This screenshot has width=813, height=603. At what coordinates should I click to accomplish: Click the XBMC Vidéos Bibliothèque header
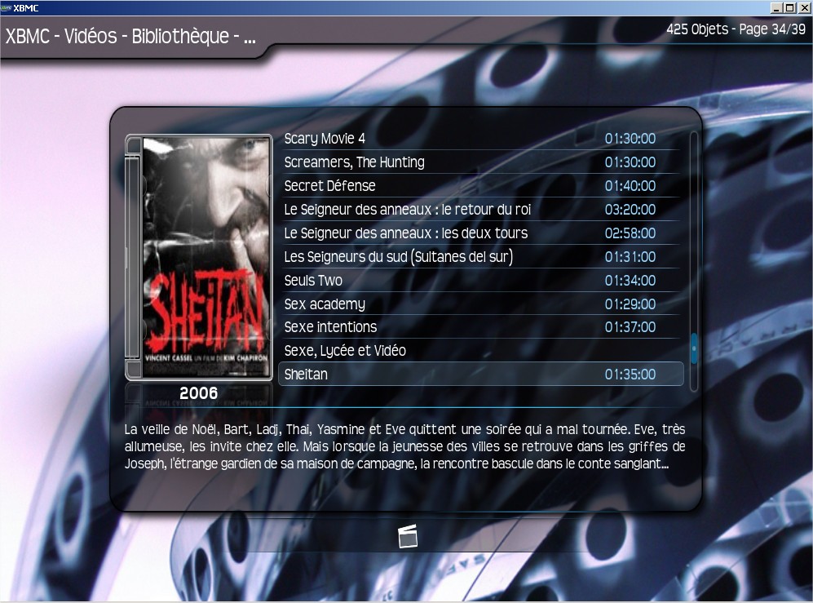(130, 38)
